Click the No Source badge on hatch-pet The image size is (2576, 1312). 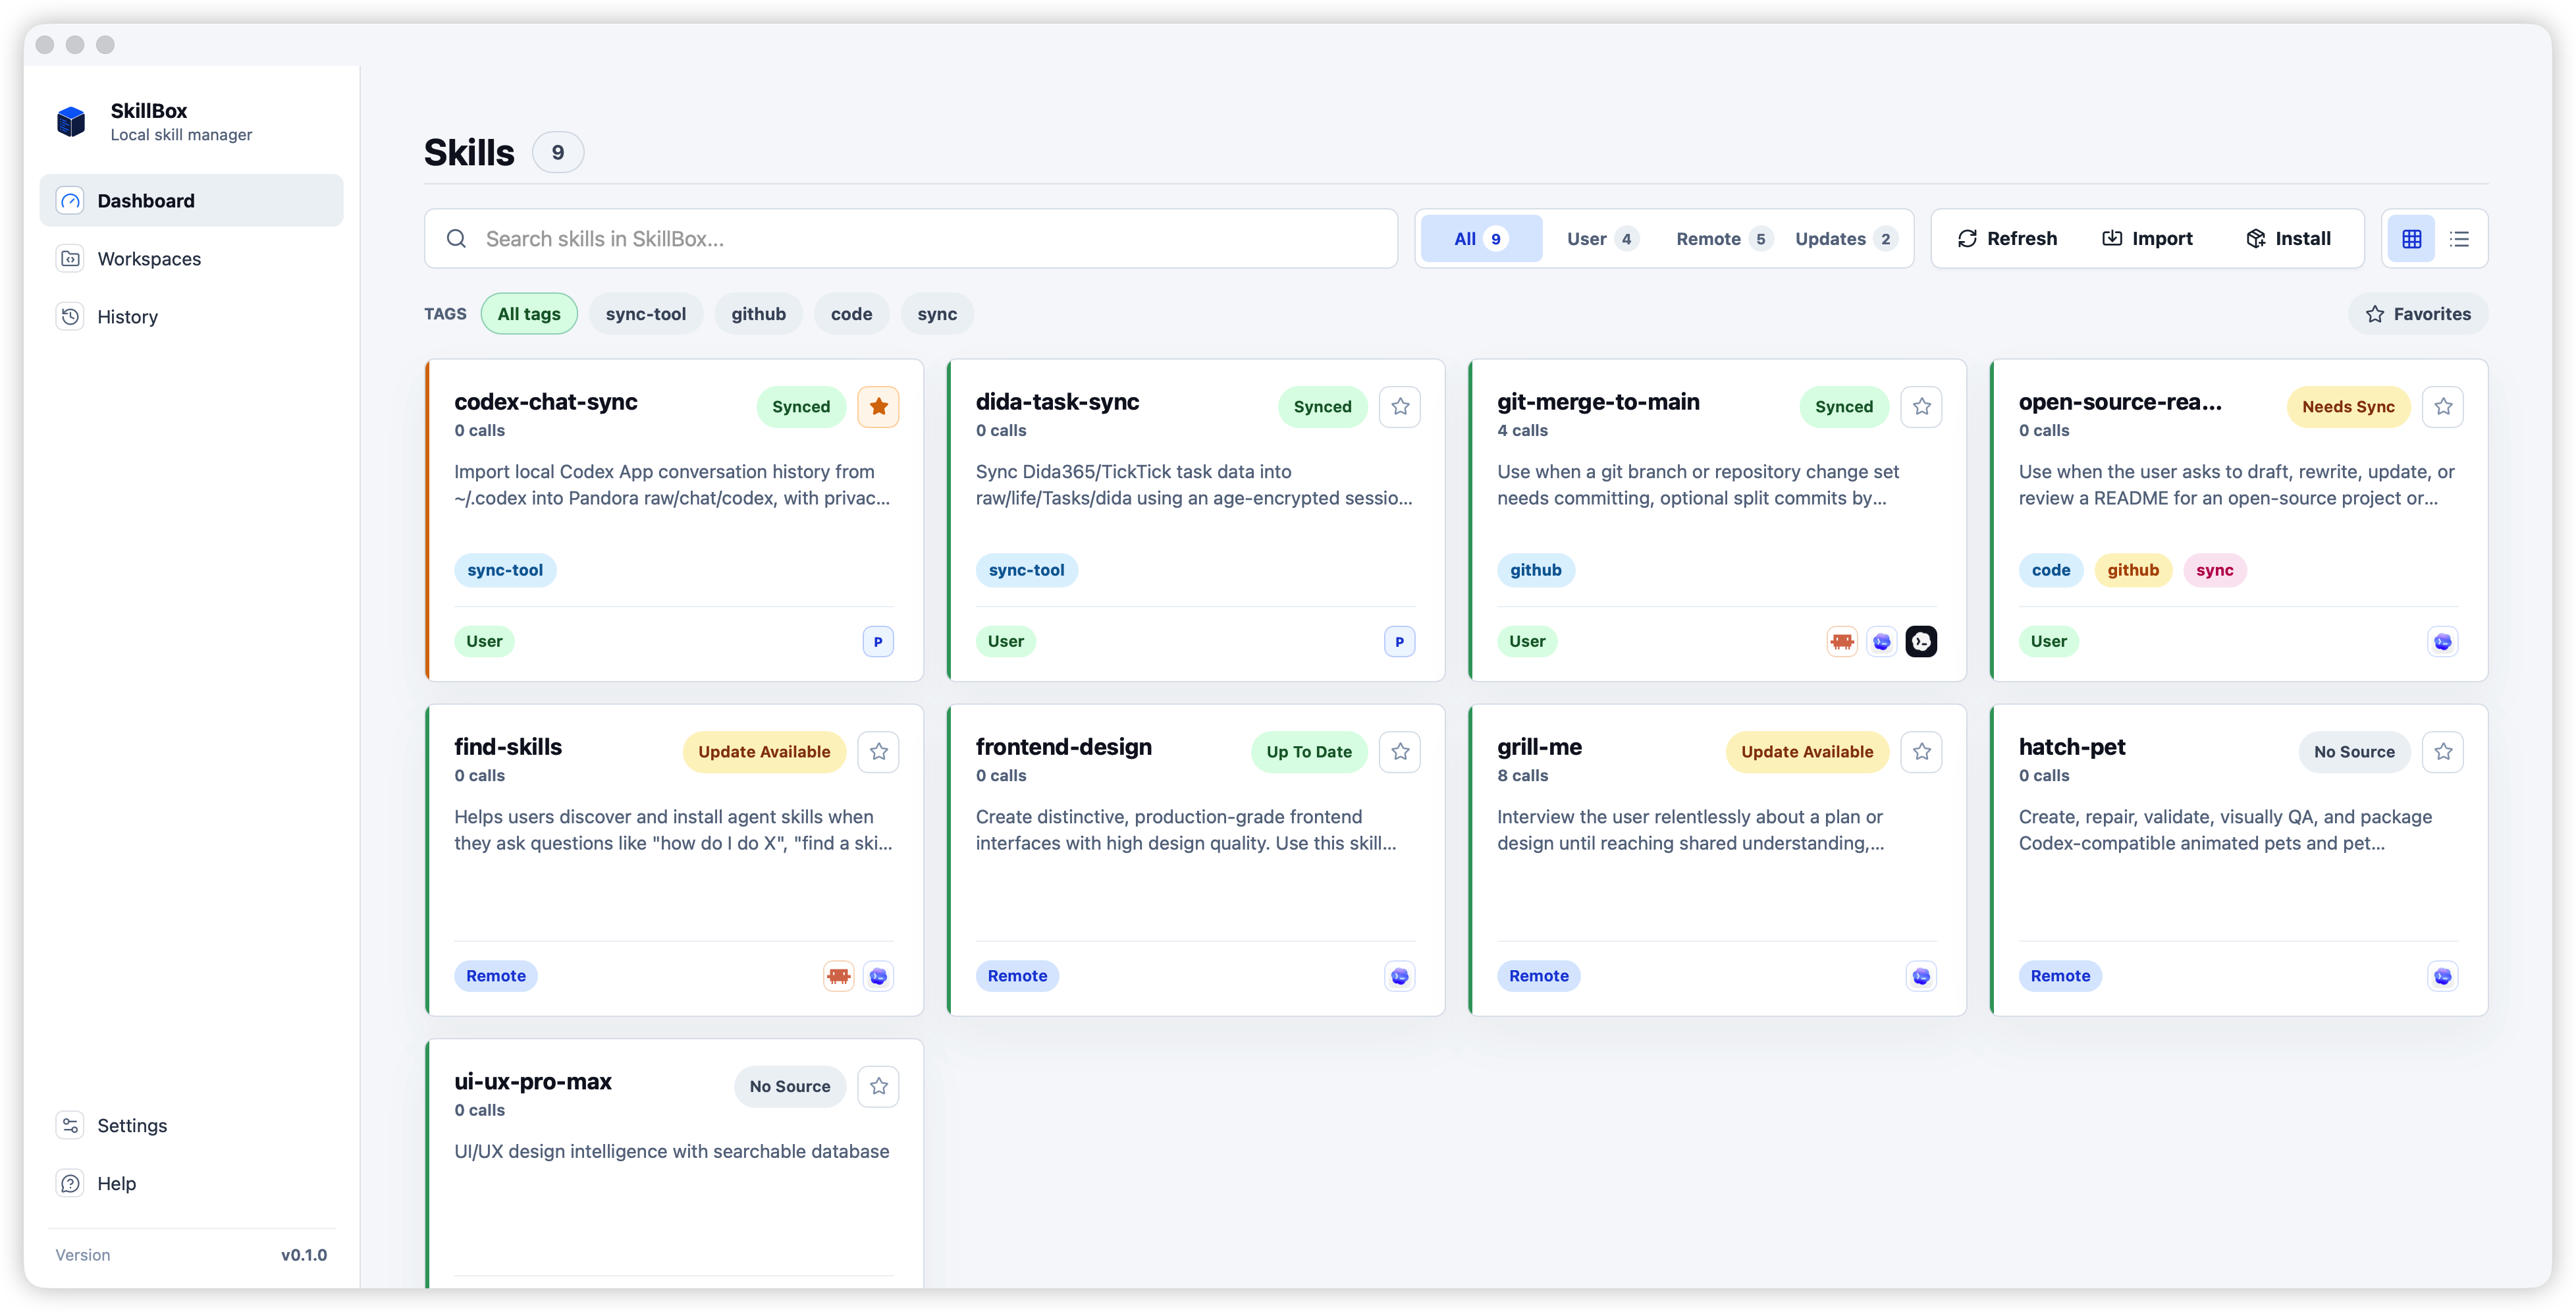[2354, 752]
